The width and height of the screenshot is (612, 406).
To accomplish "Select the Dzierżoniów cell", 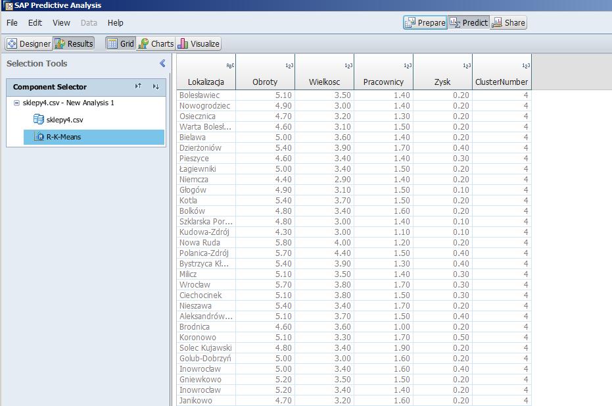I will tap(206, 147).
